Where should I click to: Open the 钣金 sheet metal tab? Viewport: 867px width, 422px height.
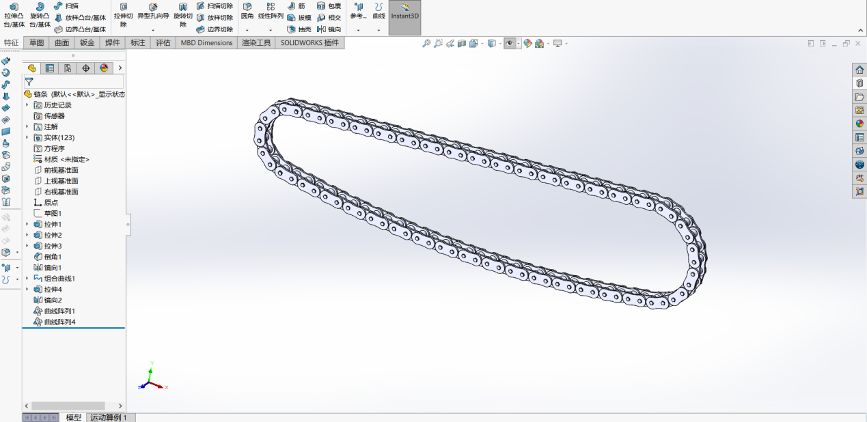point(87,43)
